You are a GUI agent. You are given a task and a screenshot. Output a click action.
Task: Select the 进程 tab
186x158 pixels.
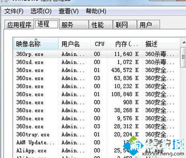point(46,24)
